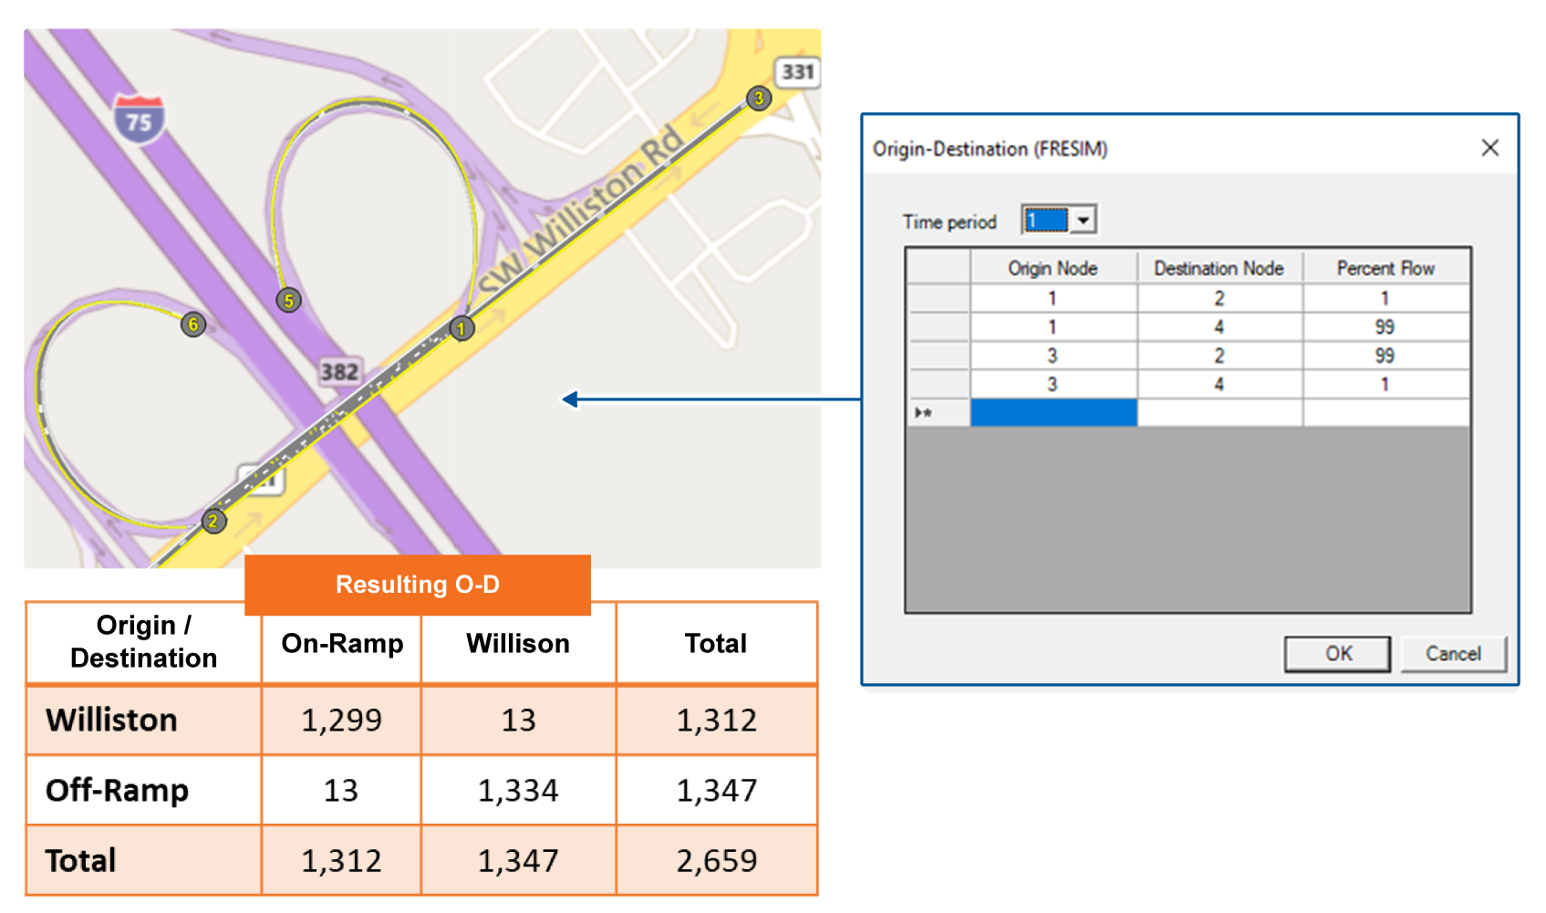Screen dimensions: 1546x913
Task: Click the new-row selector with asterisk
Action: (x=938, y=413)
